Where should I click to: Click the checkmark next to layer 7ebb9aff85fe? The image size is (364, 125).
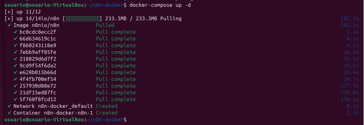click(x=16, y=52)
